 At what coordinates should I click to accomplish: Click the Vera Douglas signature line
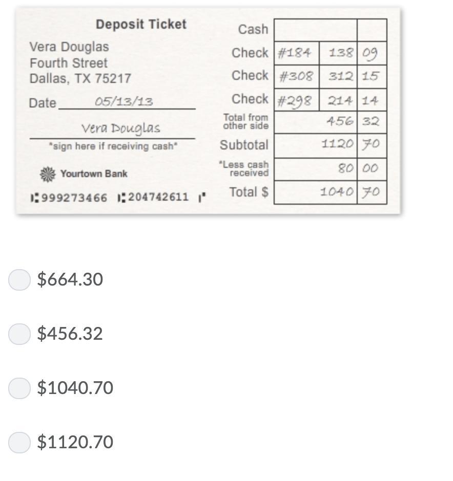click(112, 129)
